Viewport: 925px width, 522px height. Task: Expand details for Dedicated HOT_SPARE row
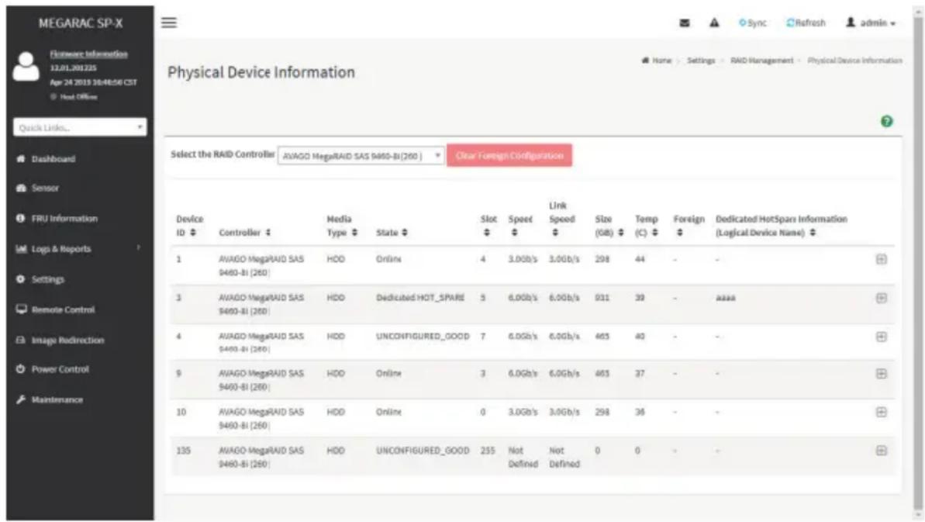(882, 299)
